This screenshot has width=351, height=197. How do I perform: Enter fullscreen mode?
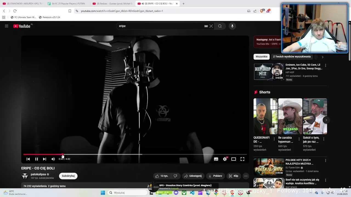pos(242,159)
